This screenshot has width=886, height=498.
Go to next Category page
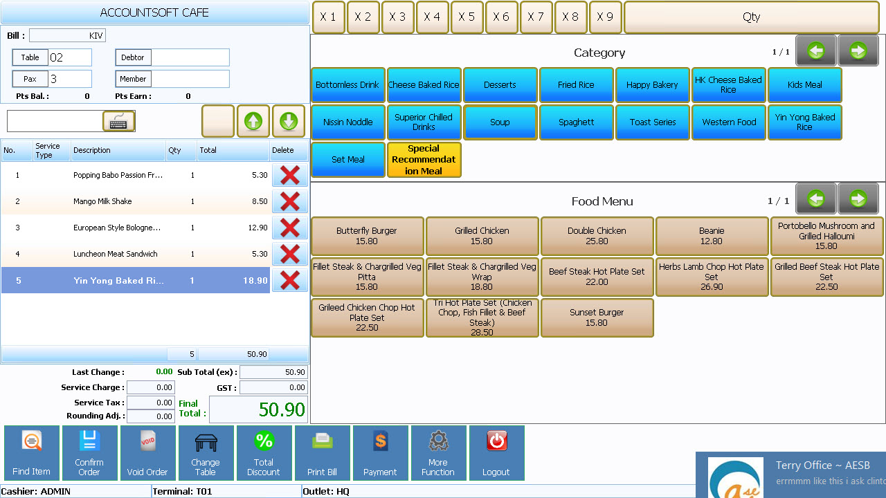(x=858, y=51)
